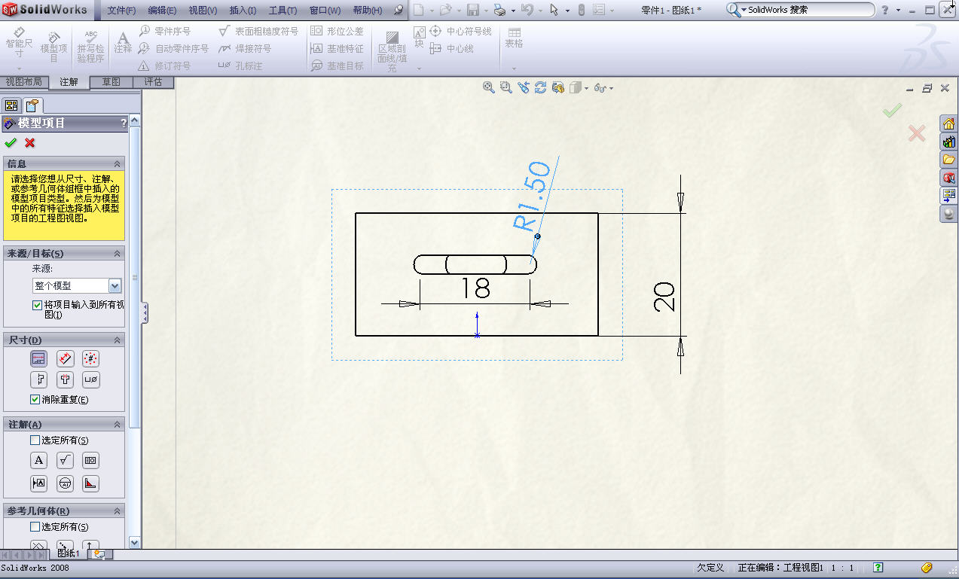
Task: Toggle Surface finish annotation button in panel
Action: coord(66,461)
